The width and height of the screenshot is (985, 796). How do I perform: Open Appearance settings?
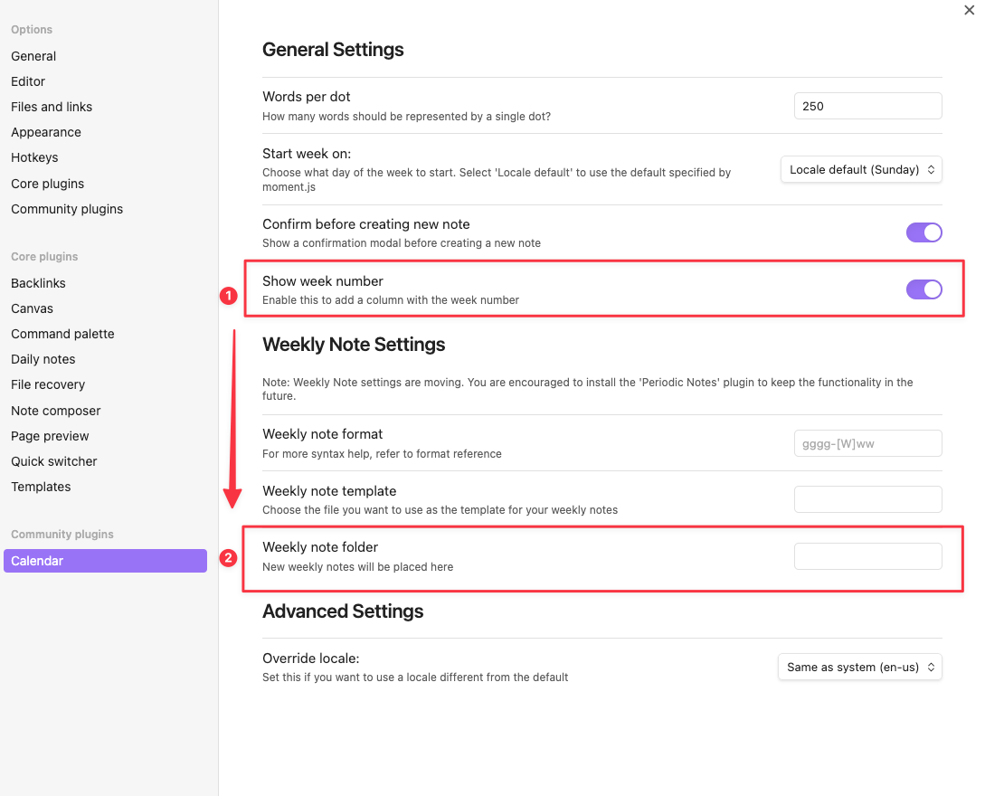[x=46, y=132]
